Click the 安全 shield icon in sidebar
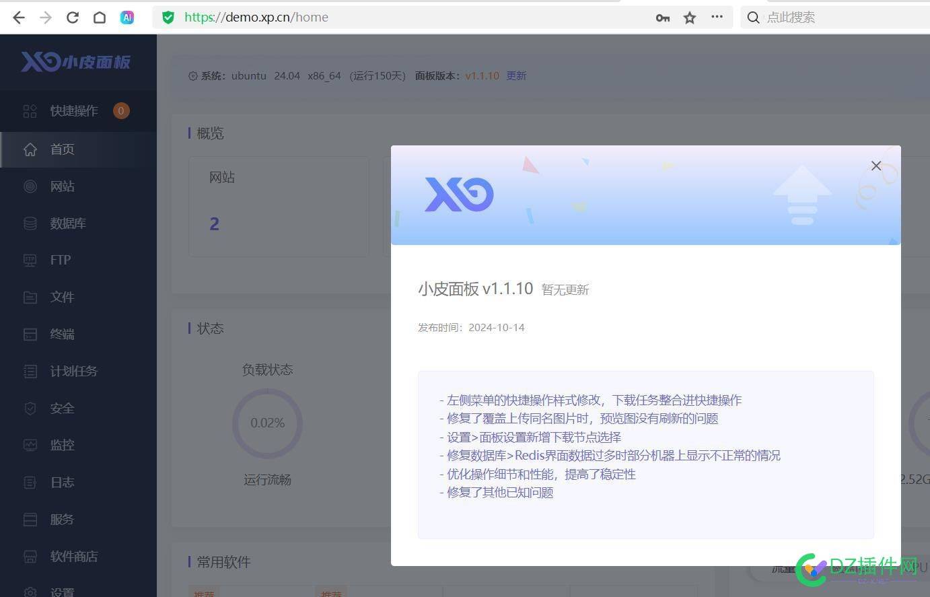 coord(30,408)
